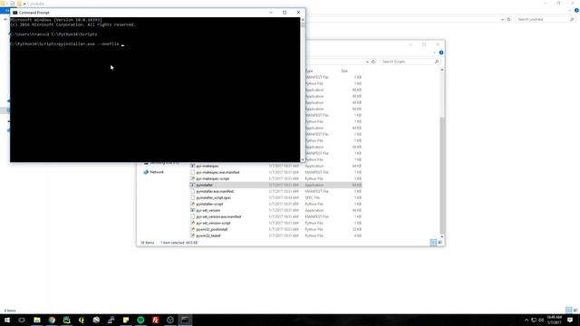Image resolution: width=580 pixels, height=326 pixels.
Task: Expand address history in Scripts window
Action: [367, 62]
